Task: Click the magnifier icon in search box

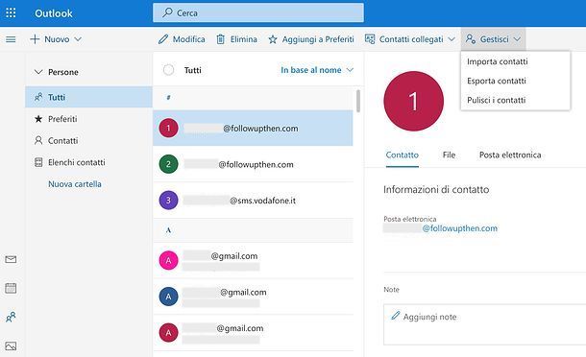Action: tap(167, 12)
